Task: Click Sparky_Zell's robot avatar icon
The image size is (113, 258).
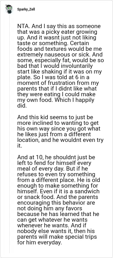Action: coord(9,9)
